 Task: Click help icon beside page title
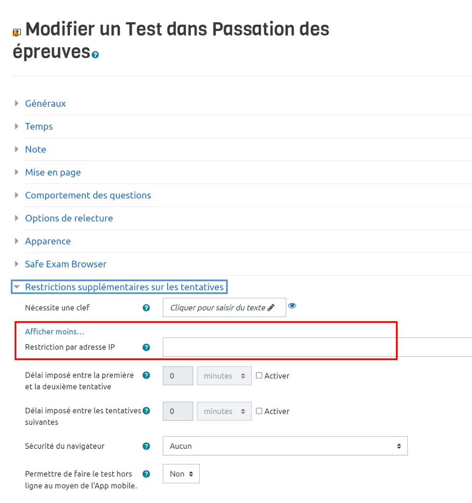95,55
